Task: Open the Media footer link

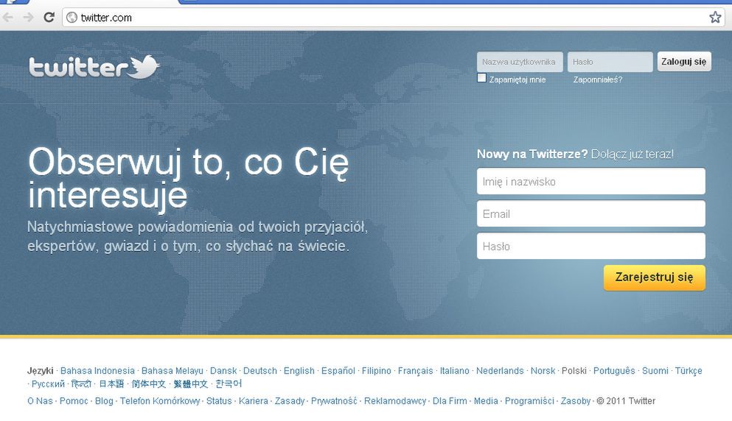Action: tap(486, 401)
